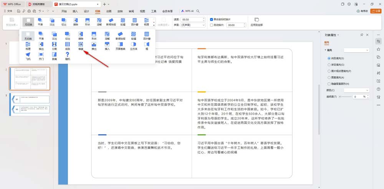Pick the 随机 random transition
Image resolution: width=384 pixels, height=189 pixels.
pos(68,56)
